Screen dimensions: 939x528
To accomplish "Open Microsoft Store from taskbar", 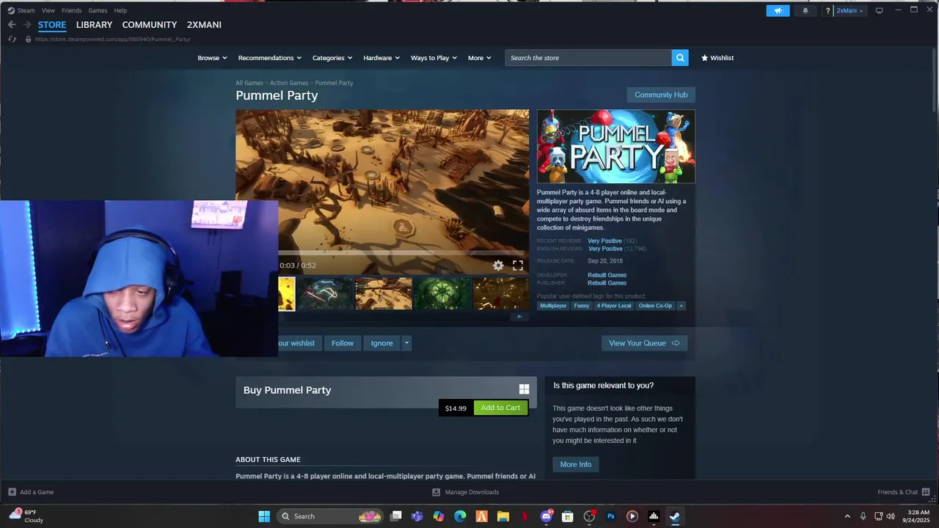I will pyautogui.click(x=567, y=516).
